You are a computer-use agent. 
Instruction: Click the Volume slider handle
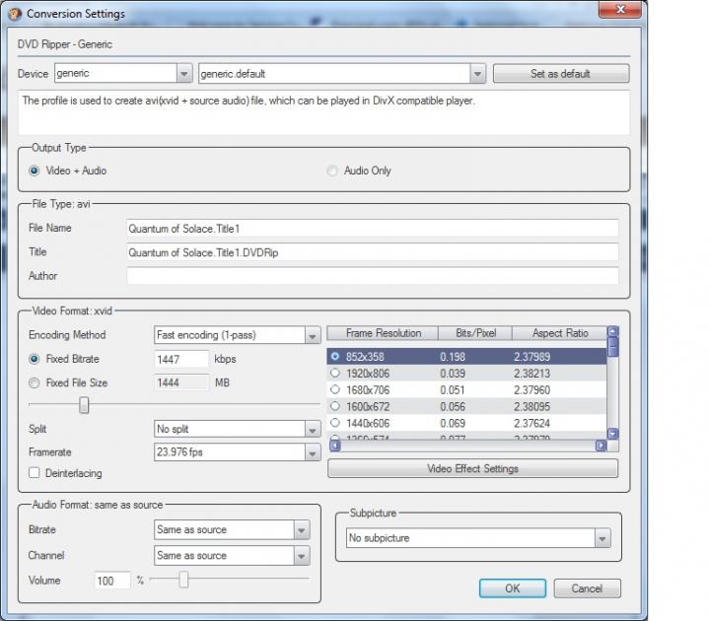click(183, 580)
